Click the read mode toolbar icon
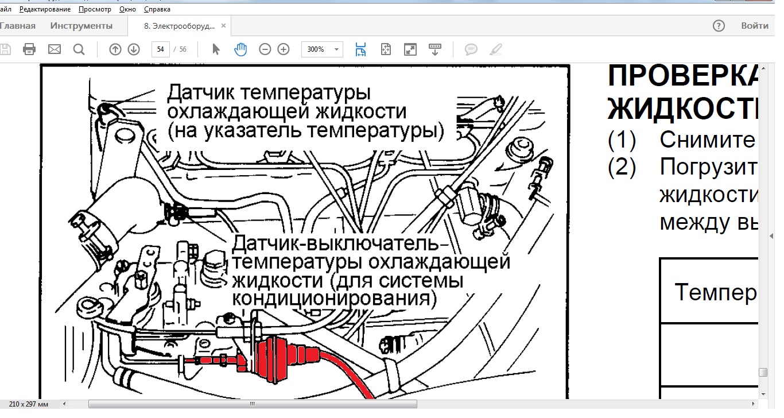 435,49
